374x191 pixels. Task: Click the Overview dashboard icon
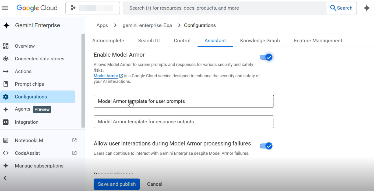6,46
